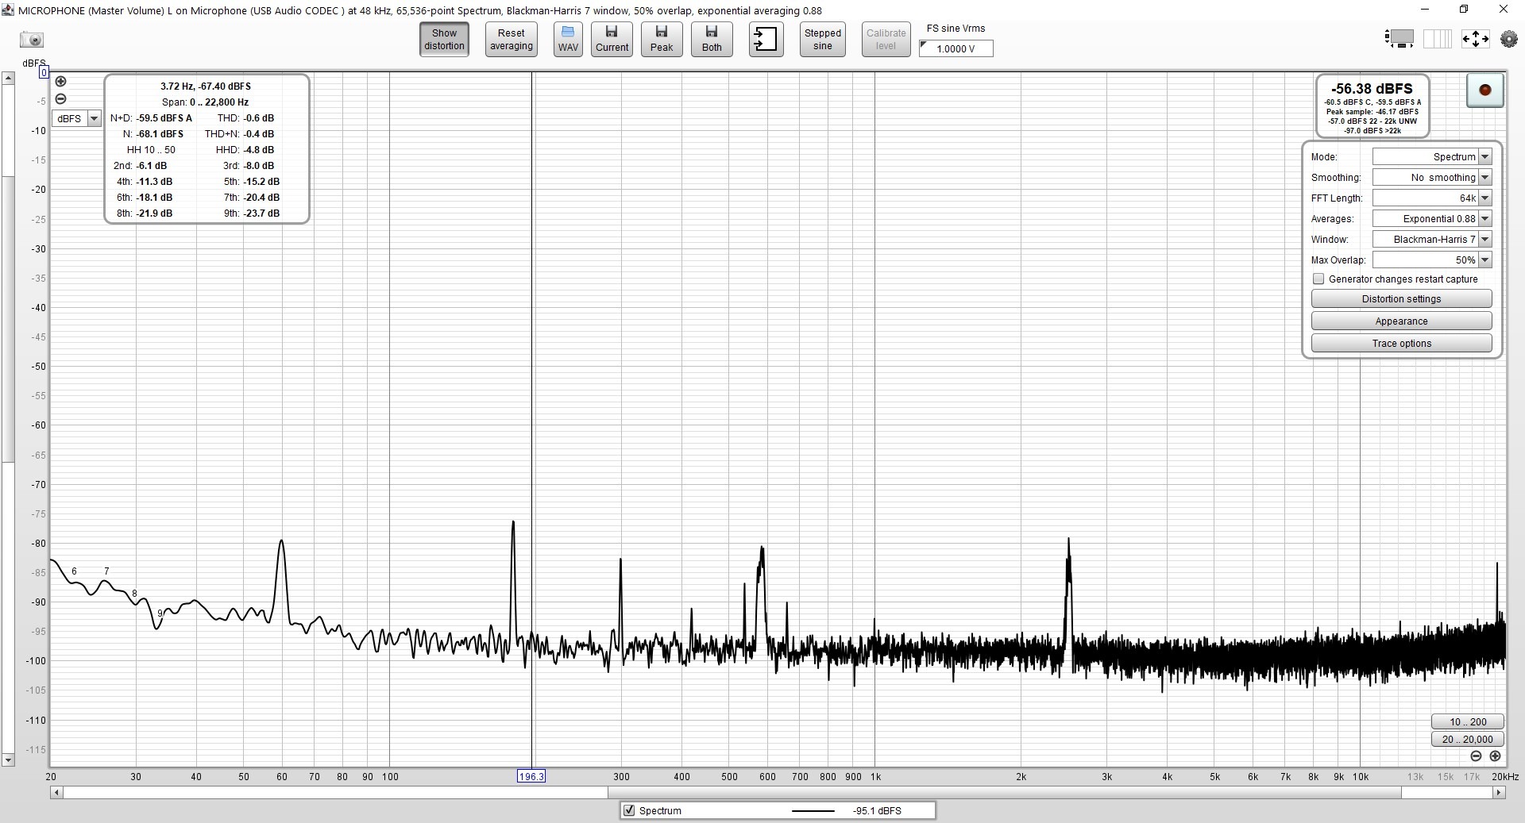This screenshot has width=1525, height=823.
Task: Zoom in vertical axis plus icon
Action: [x=60, y=82]
